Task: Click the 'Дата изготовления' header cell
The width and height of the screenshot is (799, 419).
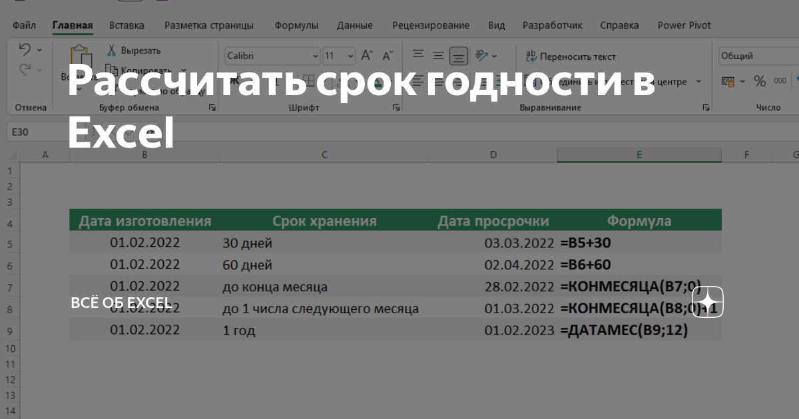Action: (144, 221)
